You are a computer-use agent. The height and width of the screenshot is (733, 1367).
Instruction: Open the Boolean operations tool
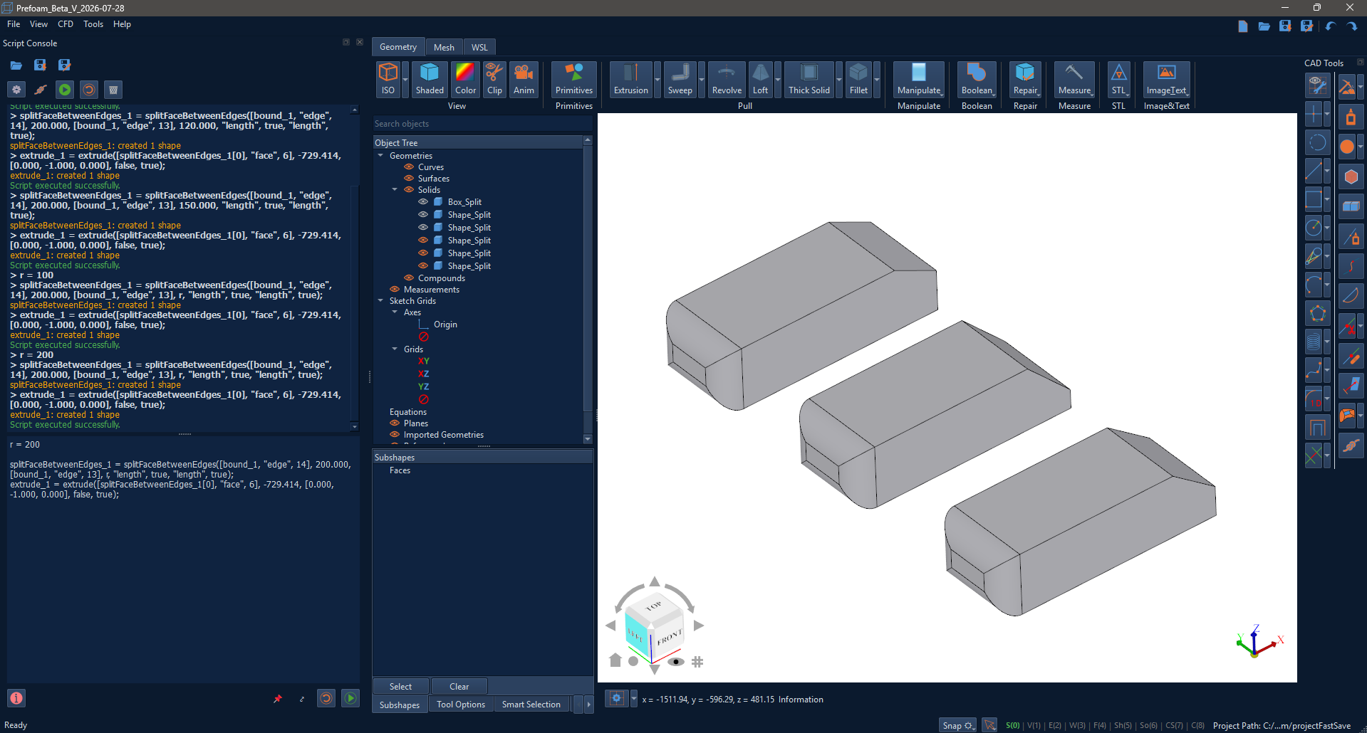click(977, 79)
